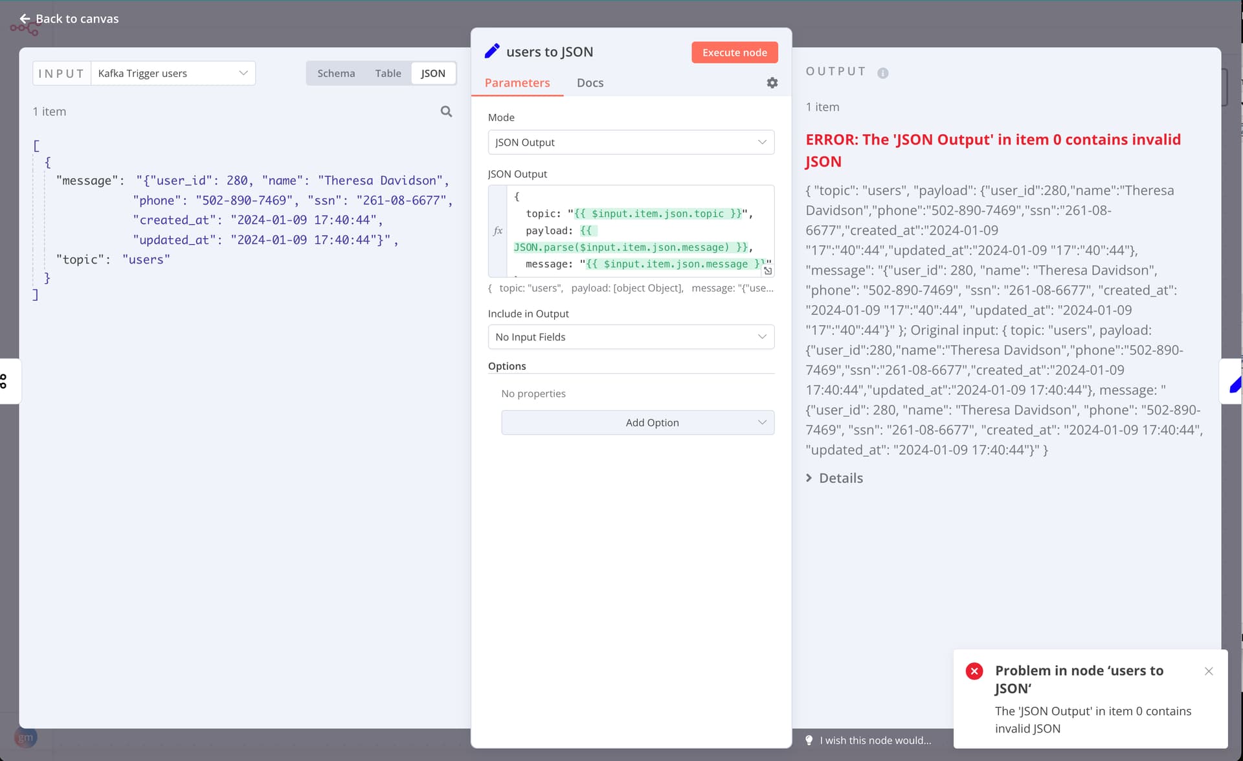Click the red error notification icon
Viewport: 1243px width, 761px height.
[x=974, y=671]
